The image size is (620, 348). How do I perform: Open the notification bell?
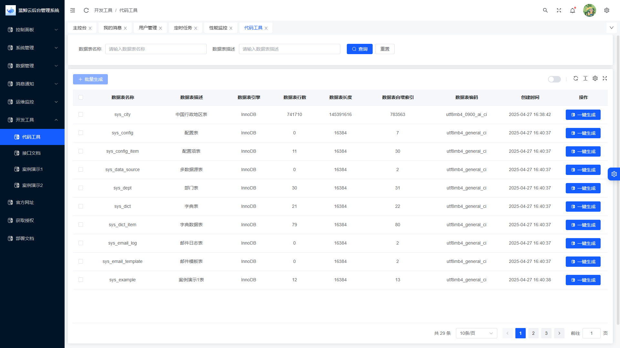pyautogui.click(x=573, y=10)
